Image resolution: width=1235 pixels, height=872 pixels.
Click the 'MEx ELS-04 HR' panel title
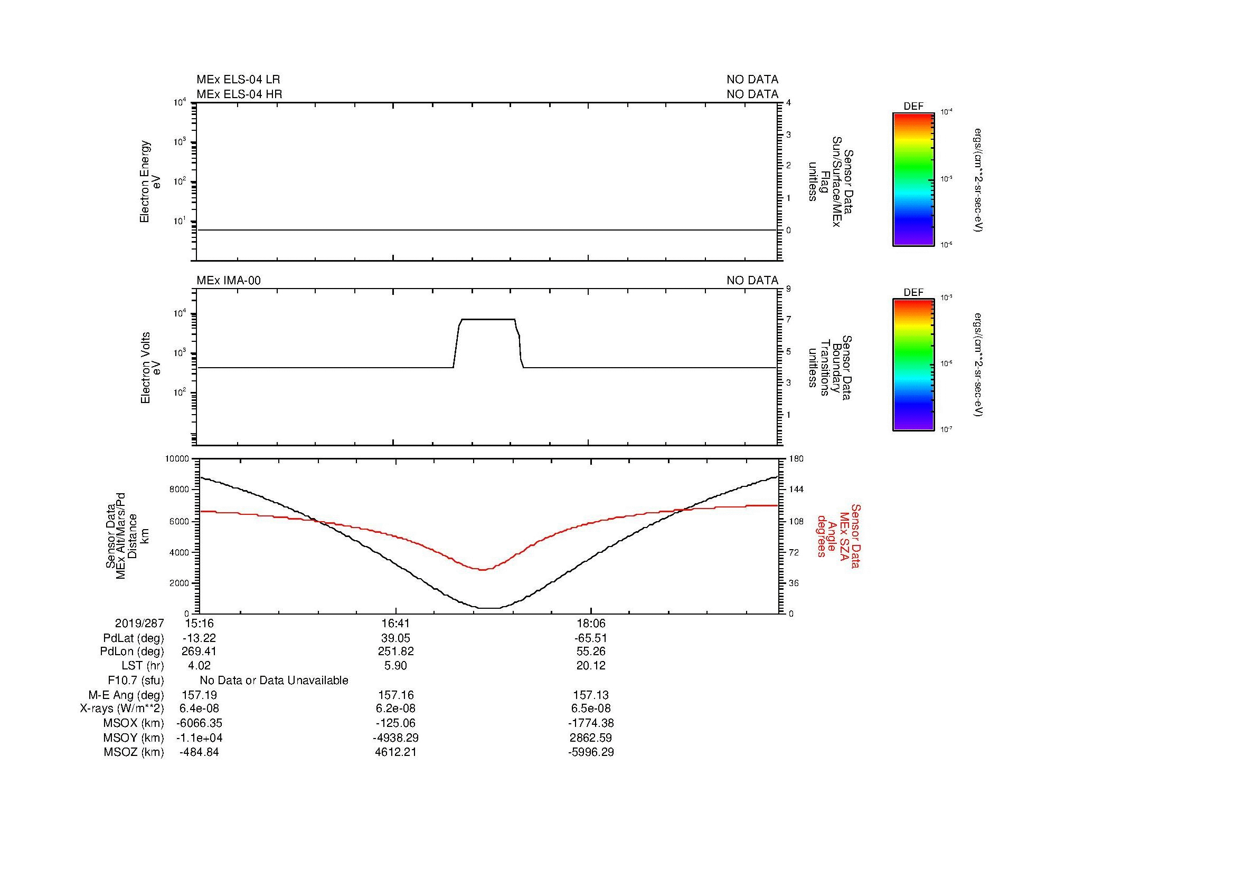pos(239,94)
